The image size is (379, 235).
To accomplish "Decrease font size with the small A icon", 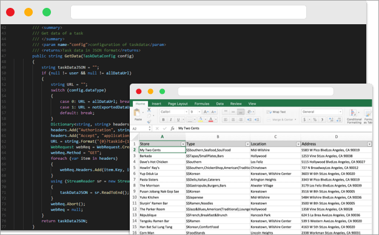I will coord(213,112).
